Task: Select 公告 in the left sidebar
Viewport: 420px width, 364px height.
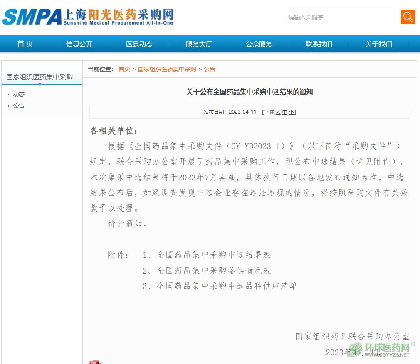Action: (x=19, y=106)
